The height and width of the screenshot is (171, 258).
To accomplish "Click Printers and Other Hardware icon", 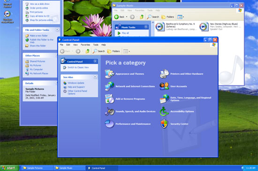I will [x=164, y=74].
